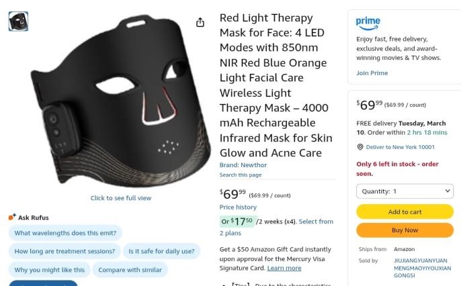Click the delivery location pin icon
461x286 pixels.
tap(360, 147)
